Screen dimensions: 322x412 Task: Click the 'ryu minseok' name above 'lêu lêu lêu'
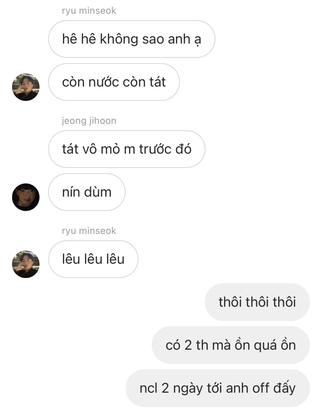click(89, 231)
